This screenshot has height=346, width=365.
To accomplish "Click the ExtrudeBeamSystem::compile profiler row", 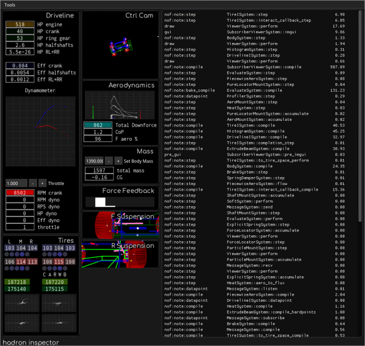I will (254, 149).
